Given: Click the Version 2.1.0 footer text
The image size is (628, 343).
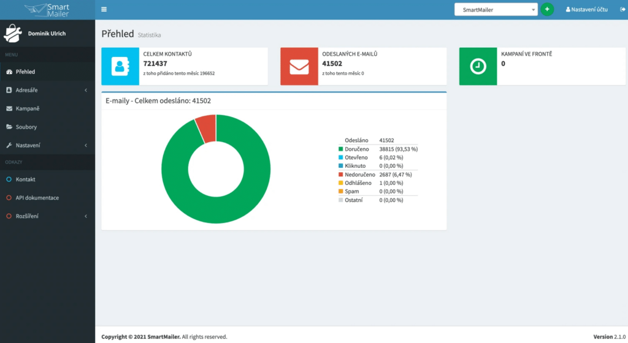Looking at the screenshot, I should tap(609, 337).
